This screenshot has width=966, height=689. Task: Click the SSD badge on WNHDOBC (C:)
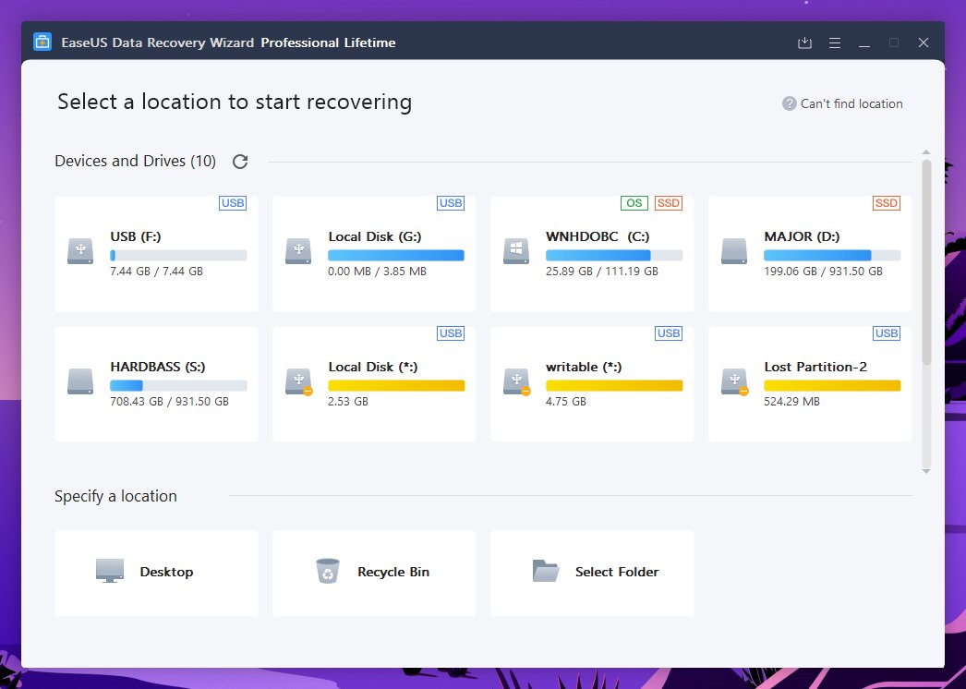pos(669,203)
